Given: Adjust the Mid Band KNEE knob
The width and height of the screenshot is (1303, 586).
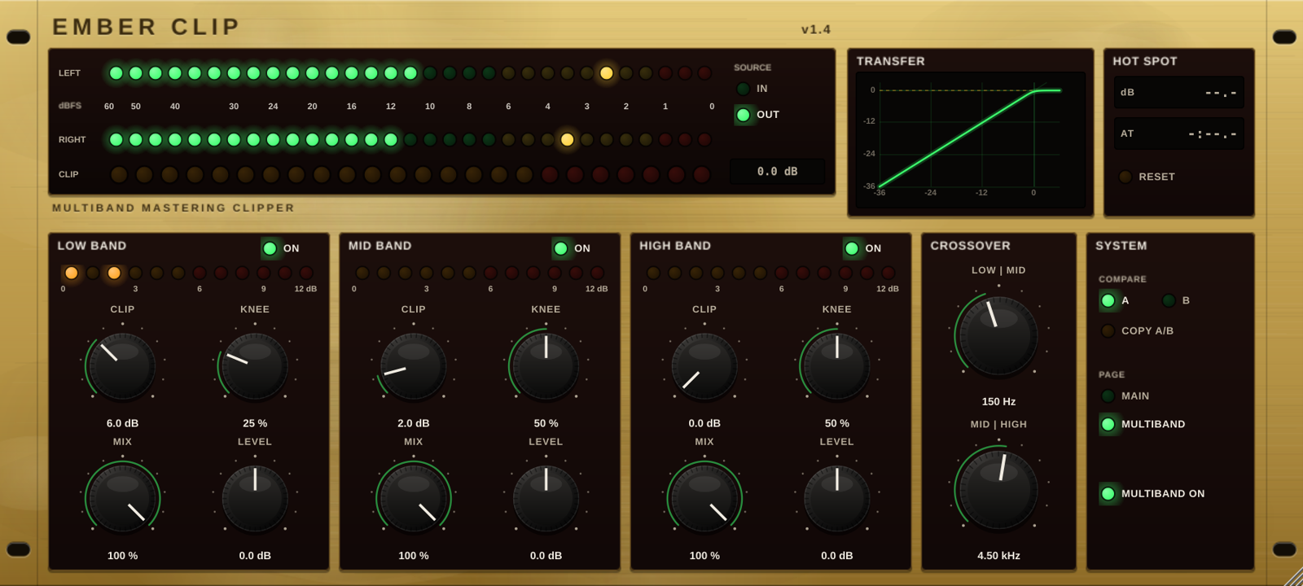Looking at the screenshot, I should (x=546, y=366).
